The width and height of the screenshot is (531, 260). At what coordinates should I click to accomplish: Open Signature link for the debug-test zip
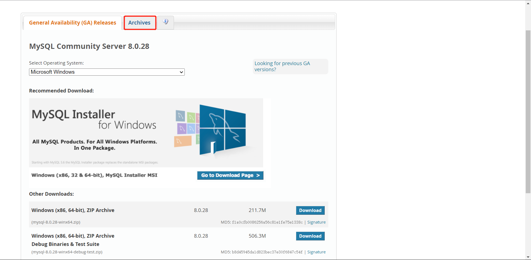point(316,252)
